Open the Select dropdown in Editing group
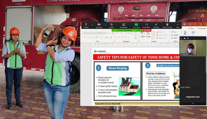Screen dimensions: 207x119 click(x=175, y=38)
